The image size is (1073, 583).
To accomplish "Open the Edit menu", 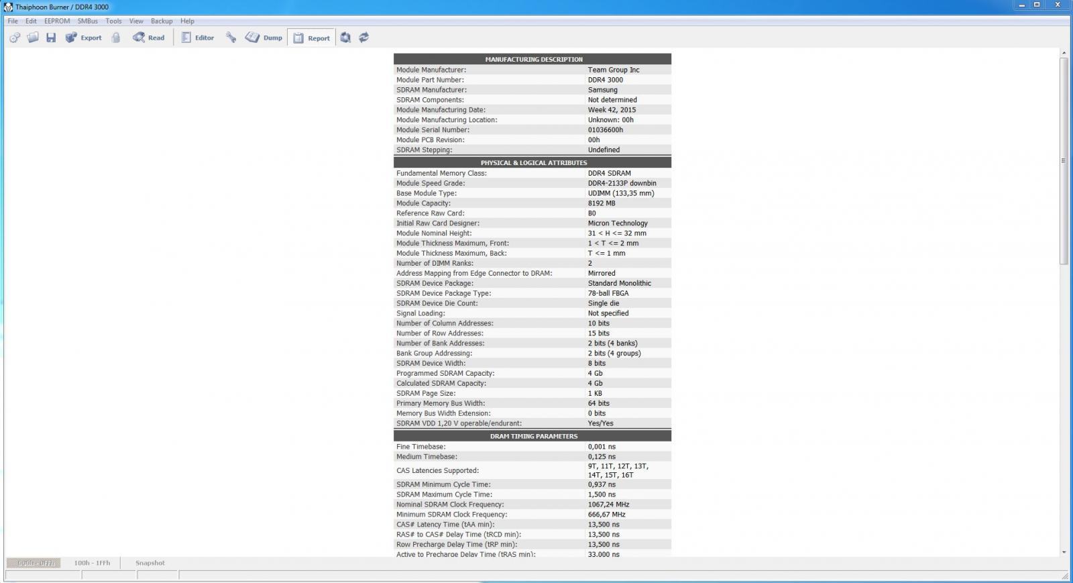I will tap(31, 21).
